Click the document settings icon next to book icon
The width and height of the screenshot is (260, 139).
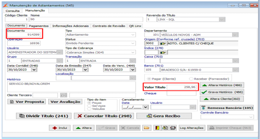click(165, 128)
